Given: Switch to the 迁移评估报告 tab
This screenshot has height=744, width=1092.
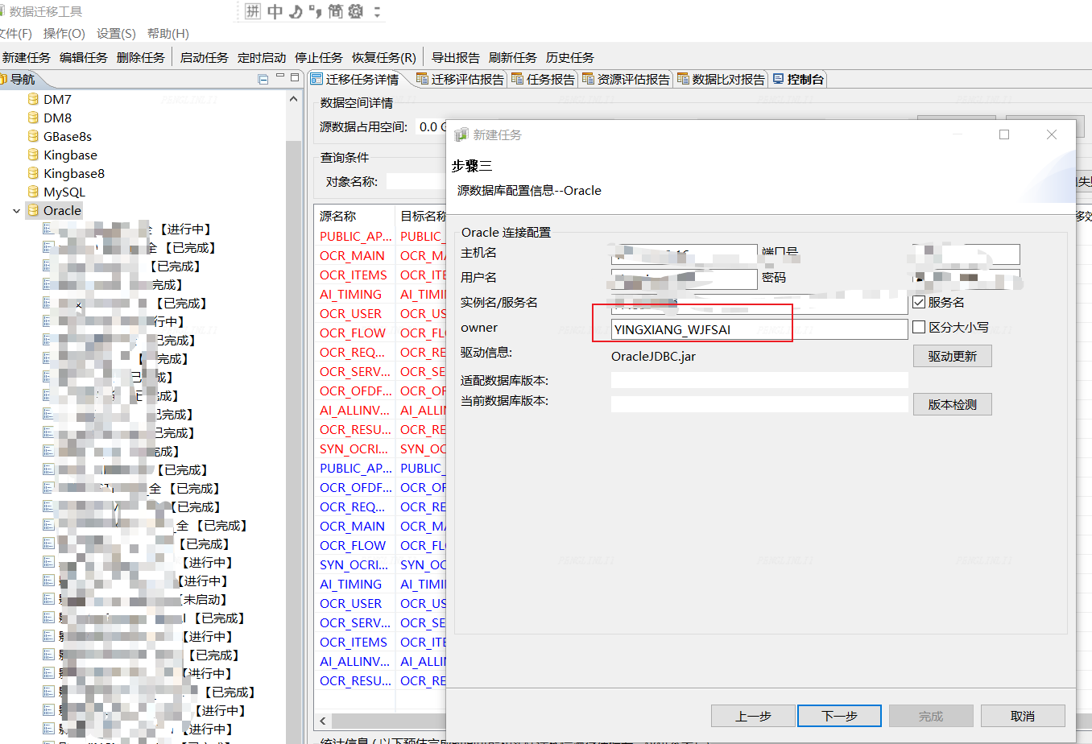Looking at the screenshot, I should (461, 79).
